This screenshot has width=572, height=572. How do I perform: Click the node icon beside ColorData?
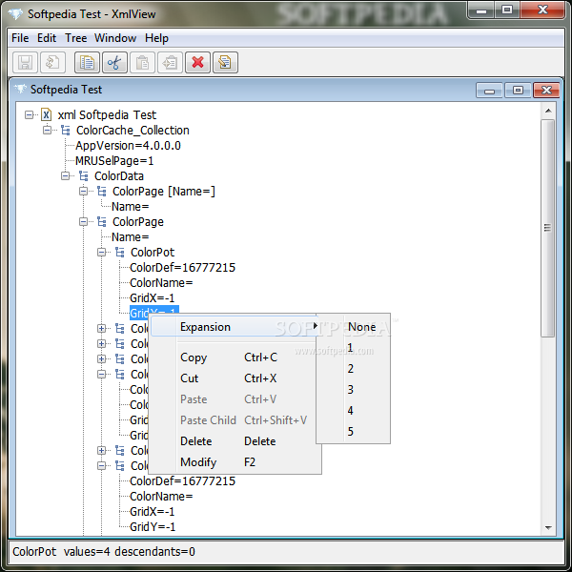(x=84, y=176)
